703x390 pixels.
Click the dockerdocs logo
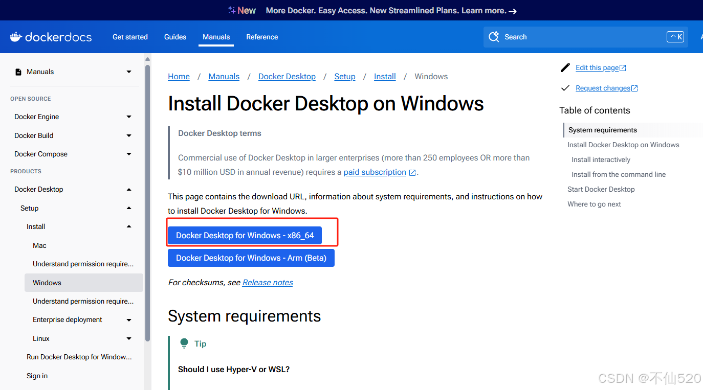(51, 37)
